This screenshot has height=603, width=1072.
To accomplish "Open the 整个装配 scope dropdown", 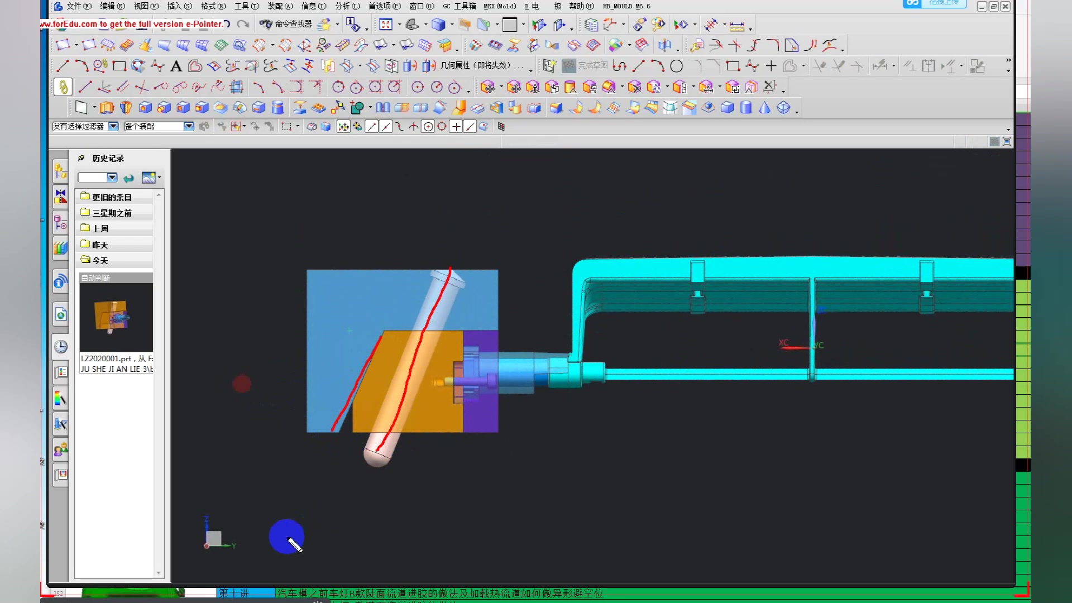I will (x=189, y=127).
